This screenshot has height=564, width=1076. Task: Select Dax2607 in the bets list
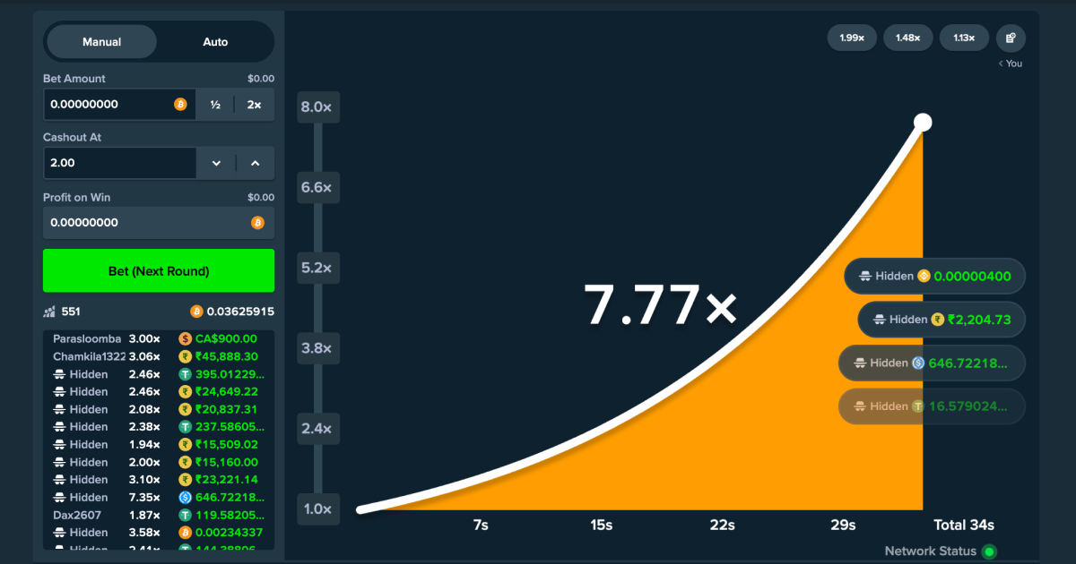[77, 515]
